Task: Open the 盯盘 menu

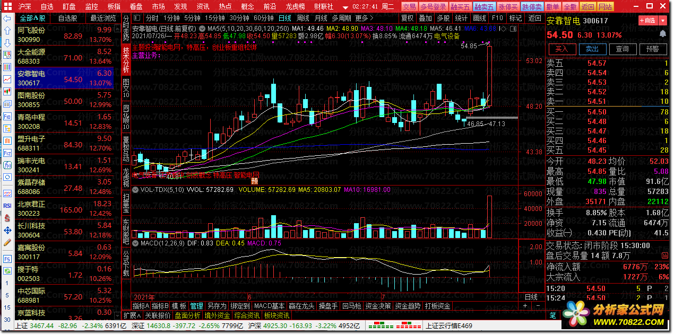Action: [69, 6]
